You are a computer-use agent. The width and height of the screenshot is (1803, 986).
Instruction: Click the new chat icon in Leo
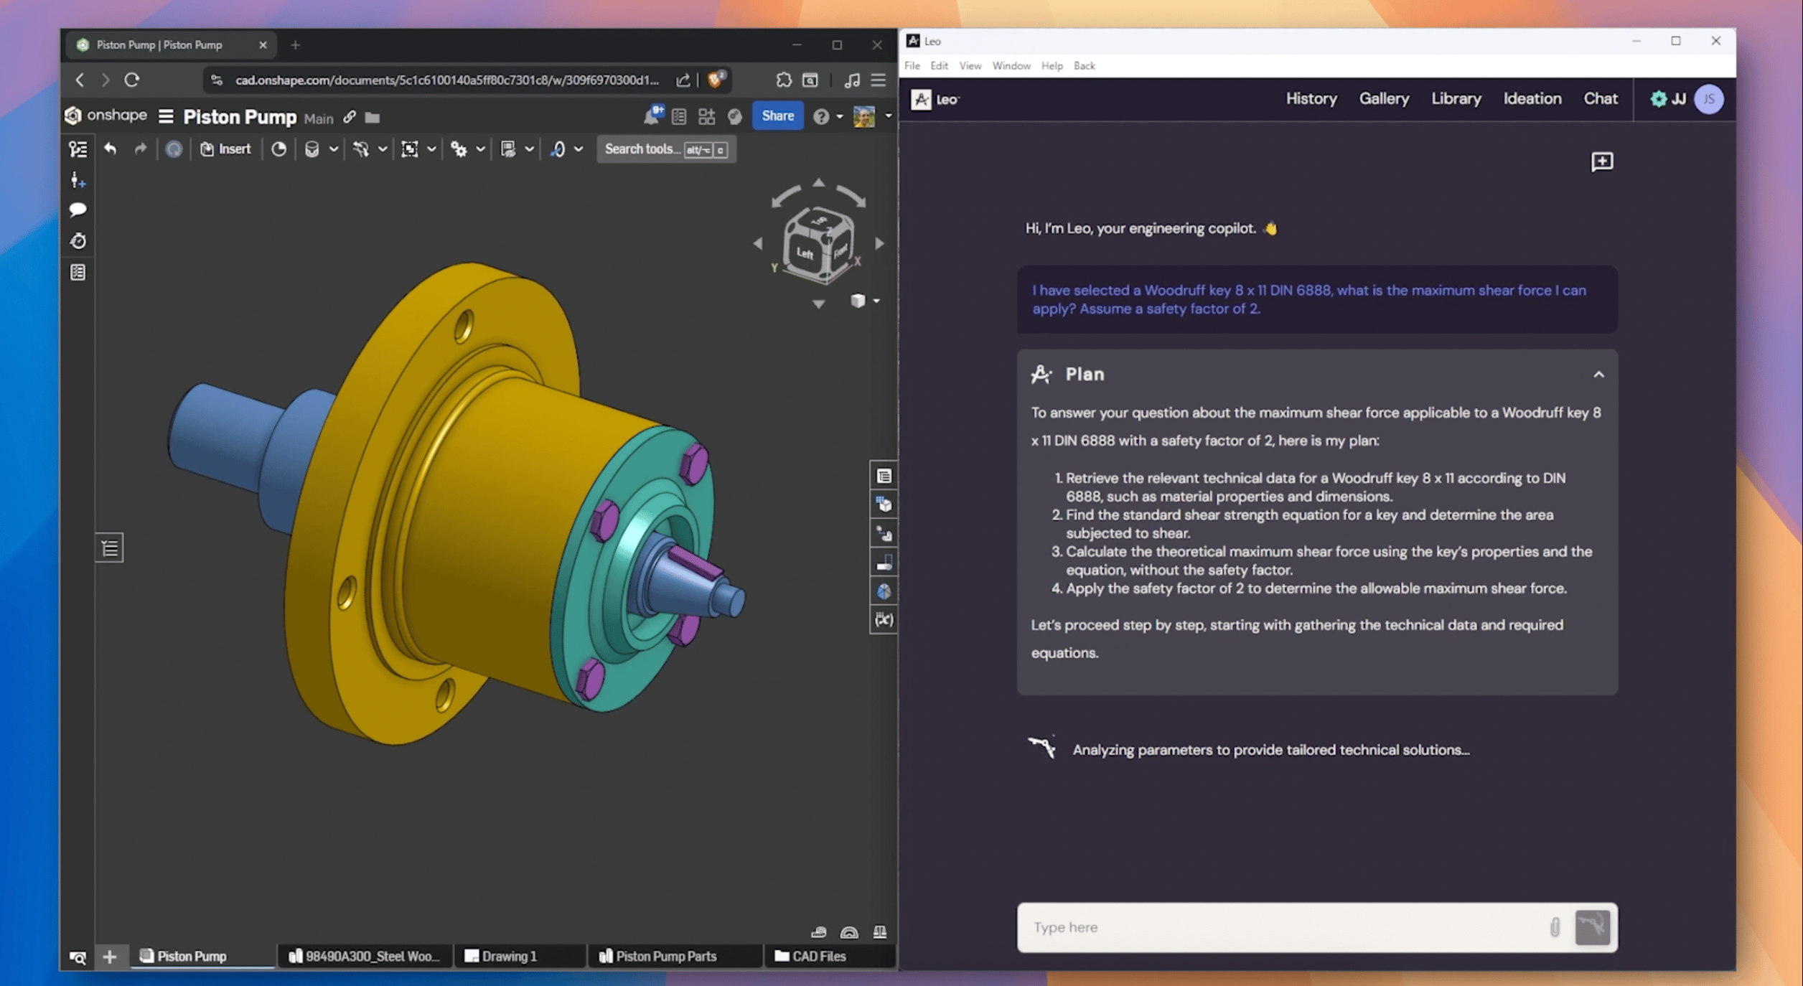1601,161
